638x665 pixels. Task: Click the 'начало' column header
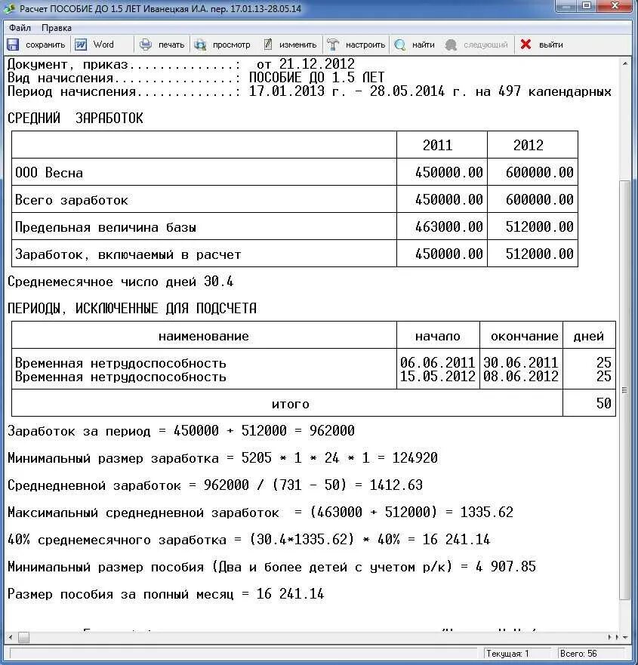[438, 337]
